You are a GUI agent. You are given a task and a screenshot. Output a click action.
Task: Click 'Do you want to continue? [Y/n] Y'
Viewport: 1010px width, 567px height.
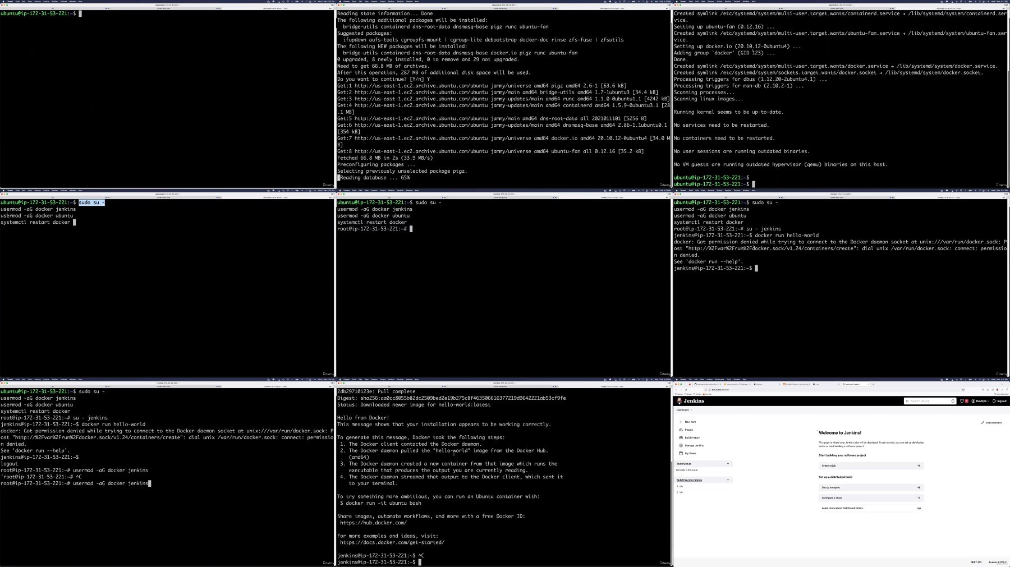383,79
